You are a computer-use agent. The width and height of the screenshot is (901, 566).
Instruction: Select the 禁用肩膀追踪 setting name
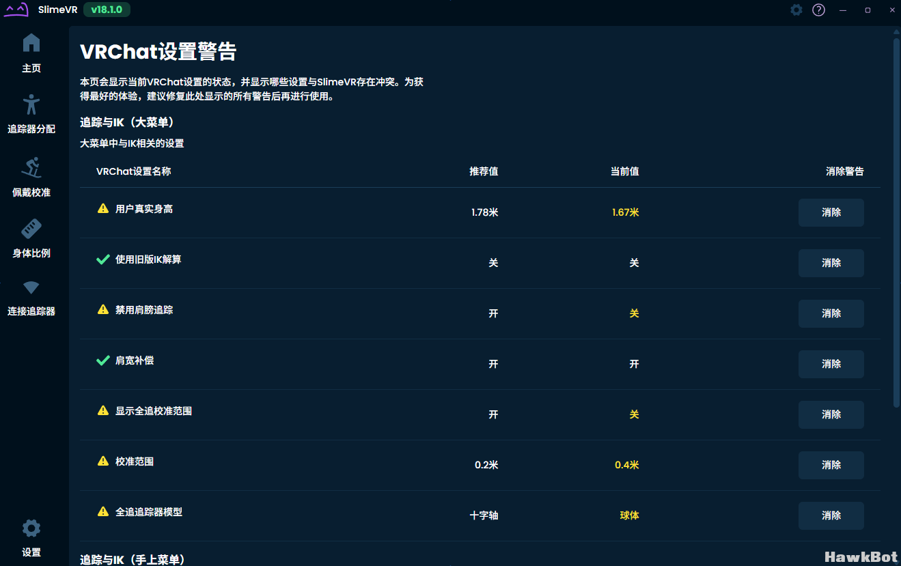pos(144,310)
